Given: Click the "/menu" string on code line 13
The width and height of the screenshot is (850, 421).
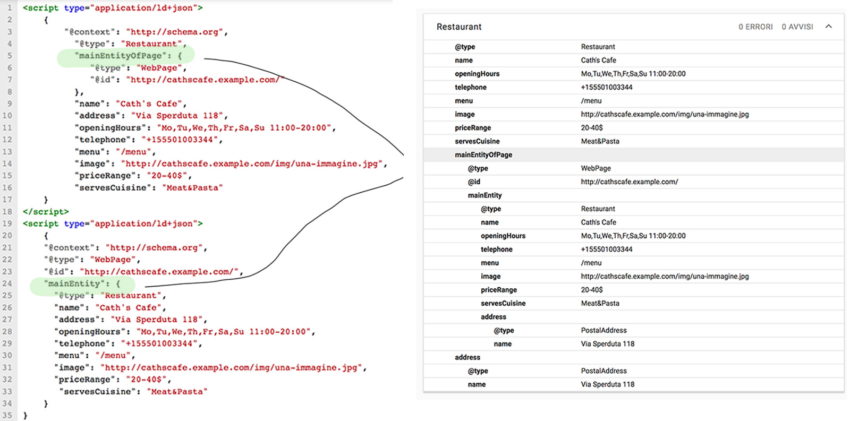Looking at the screenshot, I should pos(133,152).
